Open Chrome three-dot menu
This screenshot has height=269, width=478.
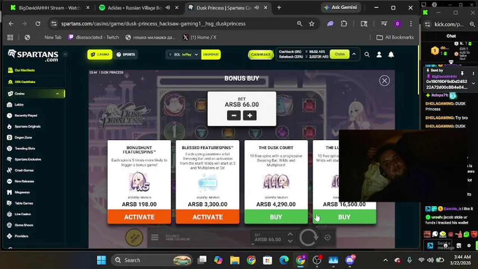pos(411,24)
